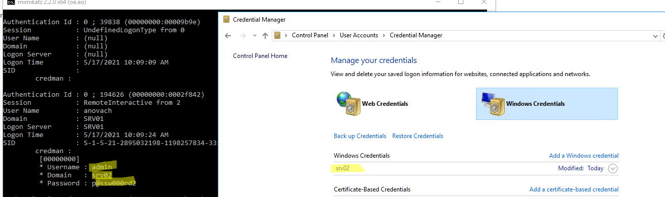Click Manage your credentials heading
This screenshot has height=197, width=665.
coord(374,60)
